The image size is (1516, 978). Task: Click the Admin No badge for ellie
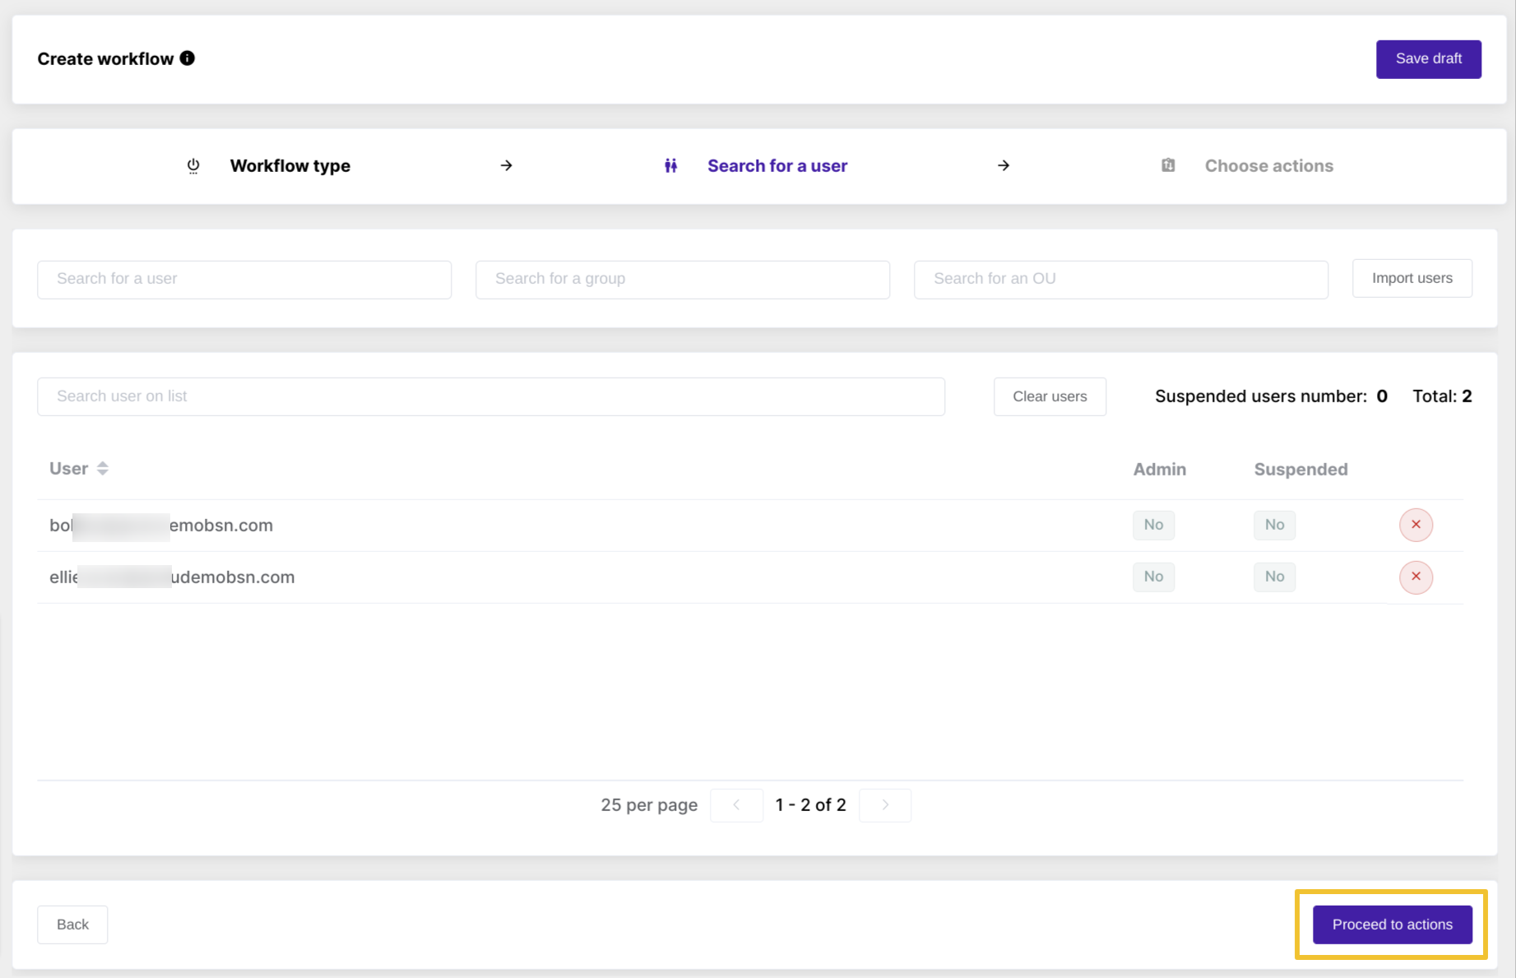click(x=1153, y=577)
